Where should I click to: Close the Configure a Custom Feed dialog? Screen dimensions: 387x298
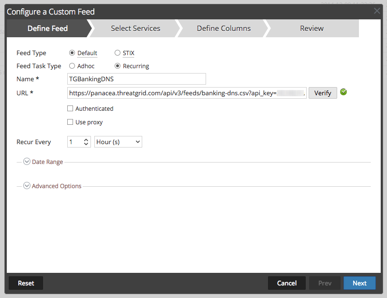(x=377, y=11)
